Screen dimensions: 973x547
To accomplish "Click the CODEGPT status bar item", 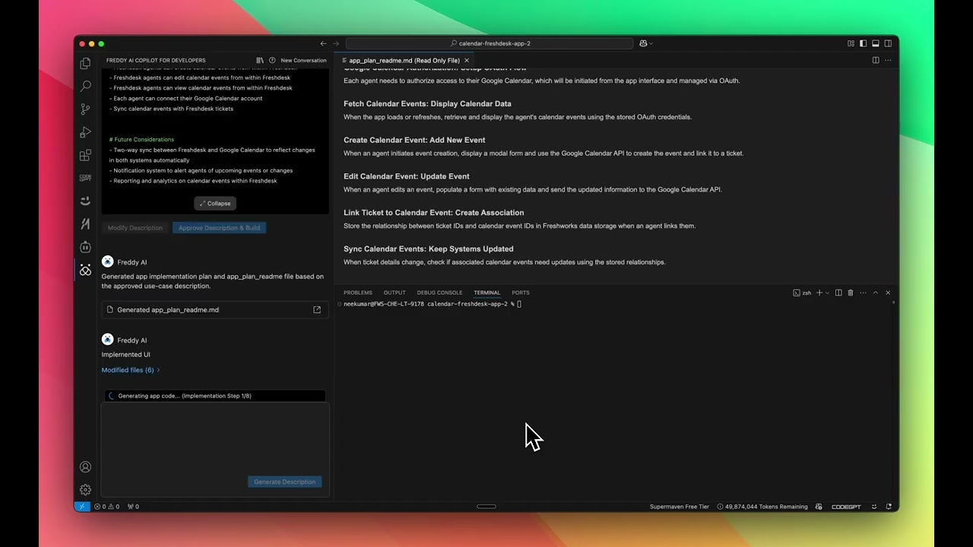I will (846, 507).
